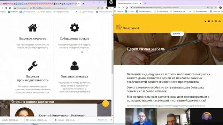The width and height of the screenshot is (223, 125).
Task: Go to home page in left browser window
Action: click(10, 8)
